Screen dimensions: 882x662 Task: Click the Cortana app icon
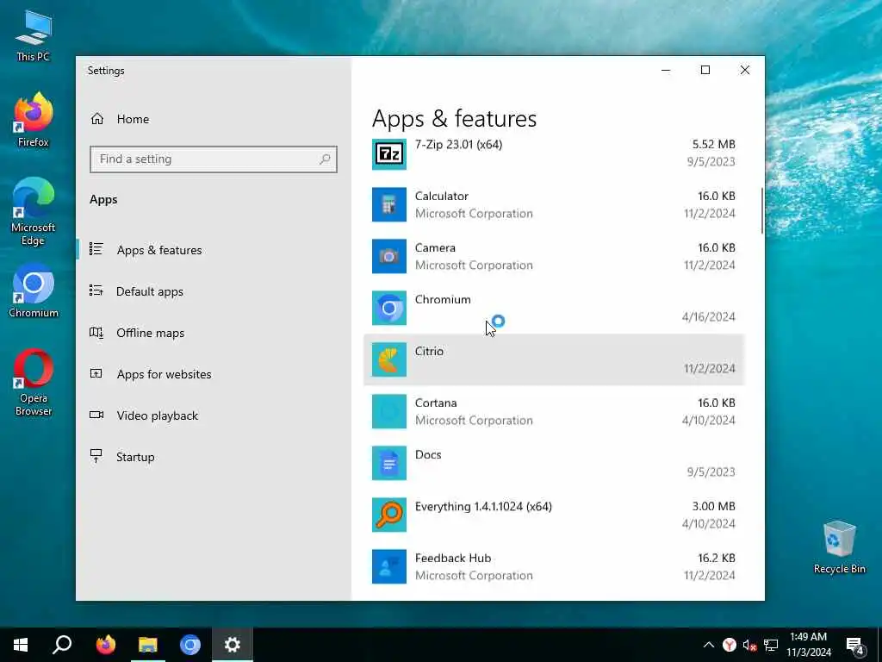pyautogui.click(x=388, y=411)
